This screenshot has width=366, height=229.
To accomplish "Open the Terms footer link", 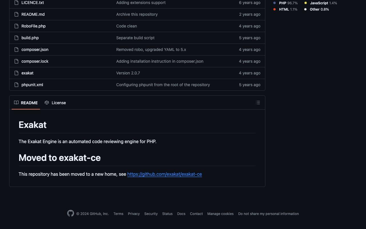I will [118, 214].
